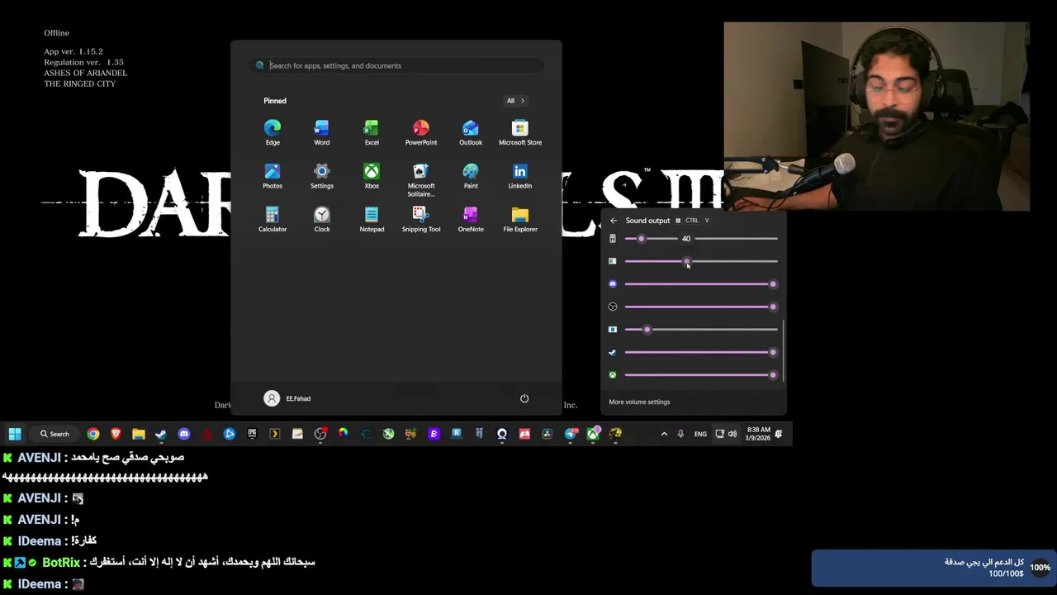Mute Discord in the volume mixer
1057x595 pixels.
(613, 284)
